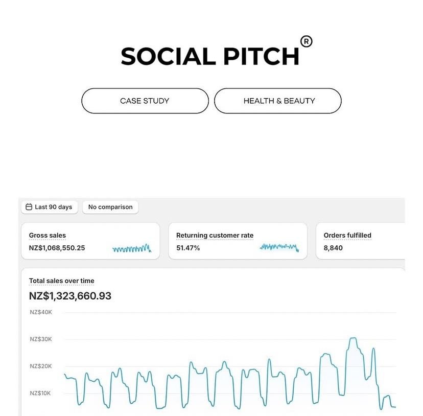
Task: Click the Returning customer rate sparkline
Action: (x=279, y=247)
